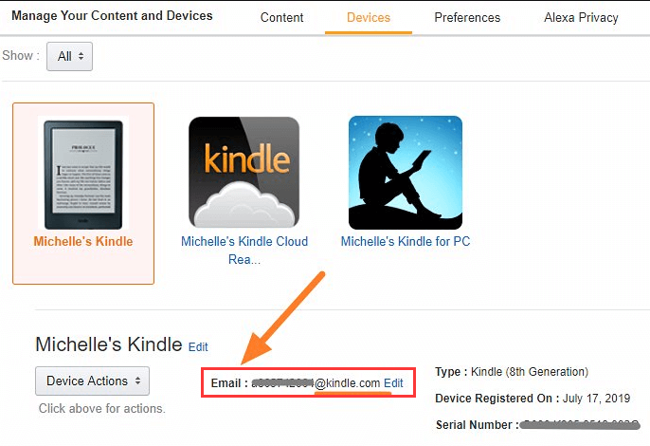Select the Michelle's Kindle e-reader device image

(83, 174)
